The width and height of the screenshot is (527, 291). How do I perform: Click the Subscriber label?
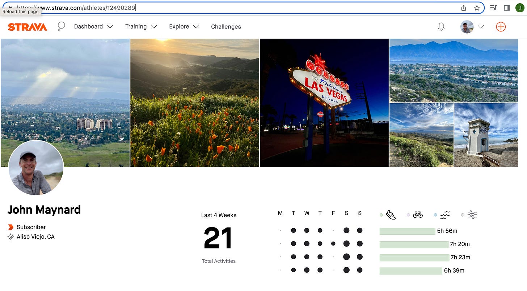(x=31, y=227)
